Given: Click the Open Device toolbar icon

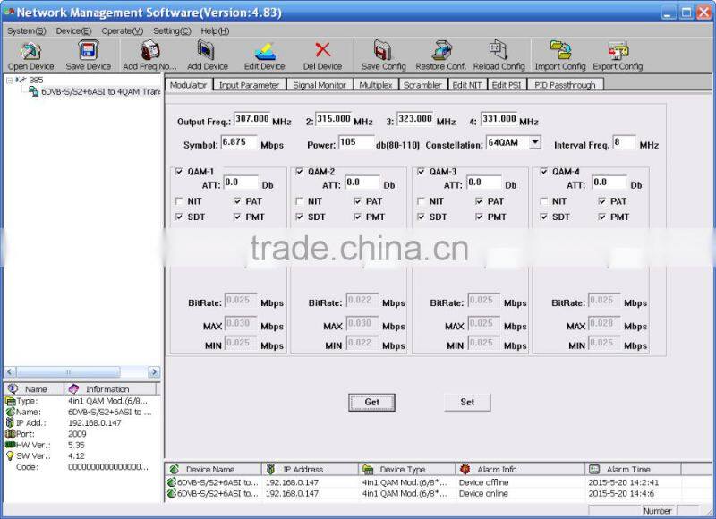Looking at the screenshot, I should click(30, 51).
